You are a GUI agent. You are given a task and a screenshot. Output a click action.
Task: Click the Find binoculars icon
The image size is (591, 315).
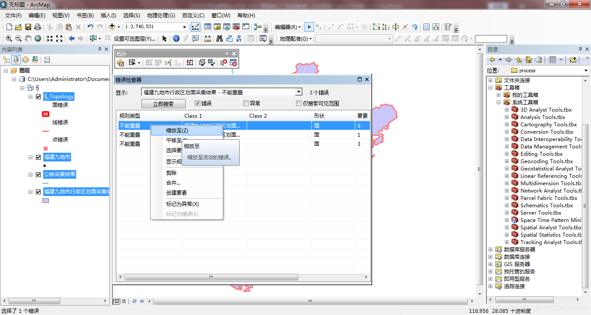tap(219, 39)
